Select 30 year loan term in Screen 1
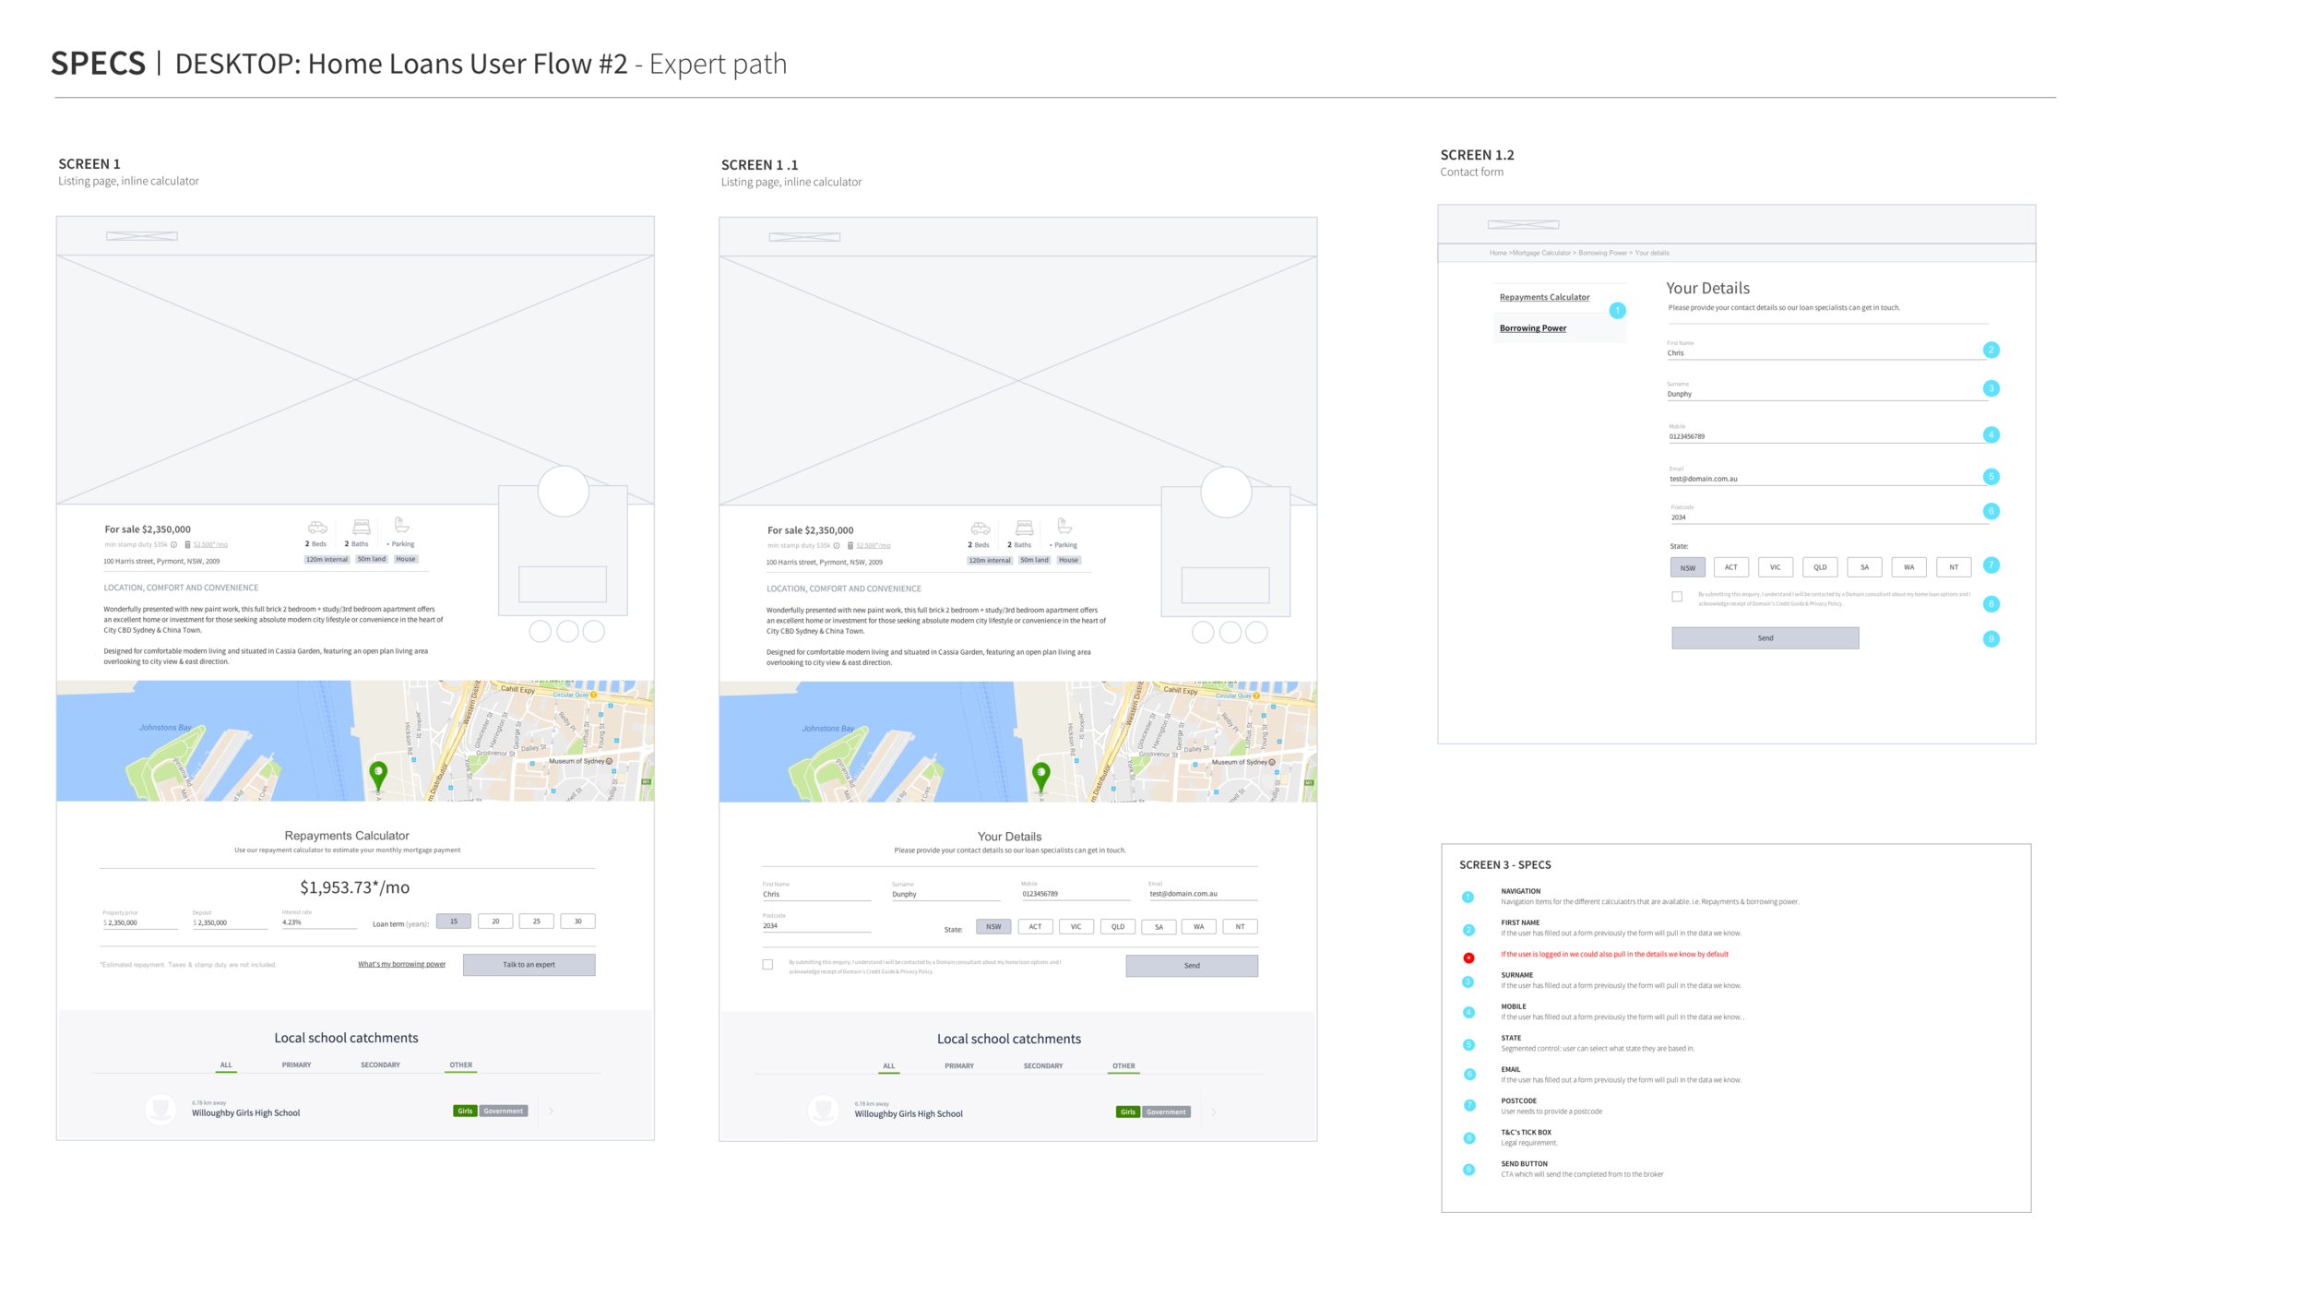2306x1308 pixels. 577,922
